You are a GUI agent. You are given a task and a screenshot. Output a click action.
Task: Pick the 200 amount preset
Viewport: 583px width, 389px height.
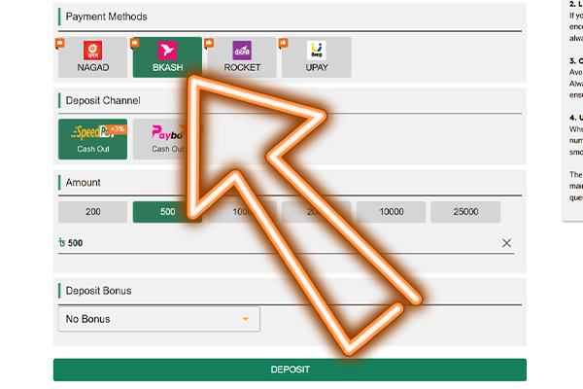[x=92, y=212]
